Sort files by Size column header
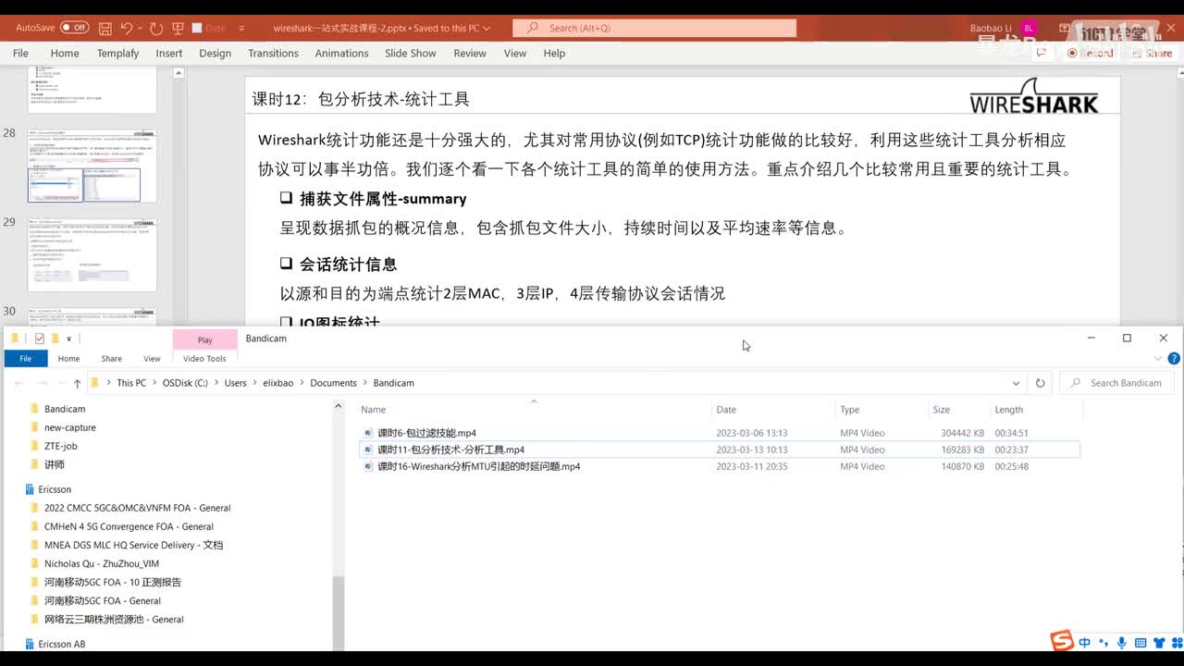This screenshot has width=1184, height=666. [941, 410]
